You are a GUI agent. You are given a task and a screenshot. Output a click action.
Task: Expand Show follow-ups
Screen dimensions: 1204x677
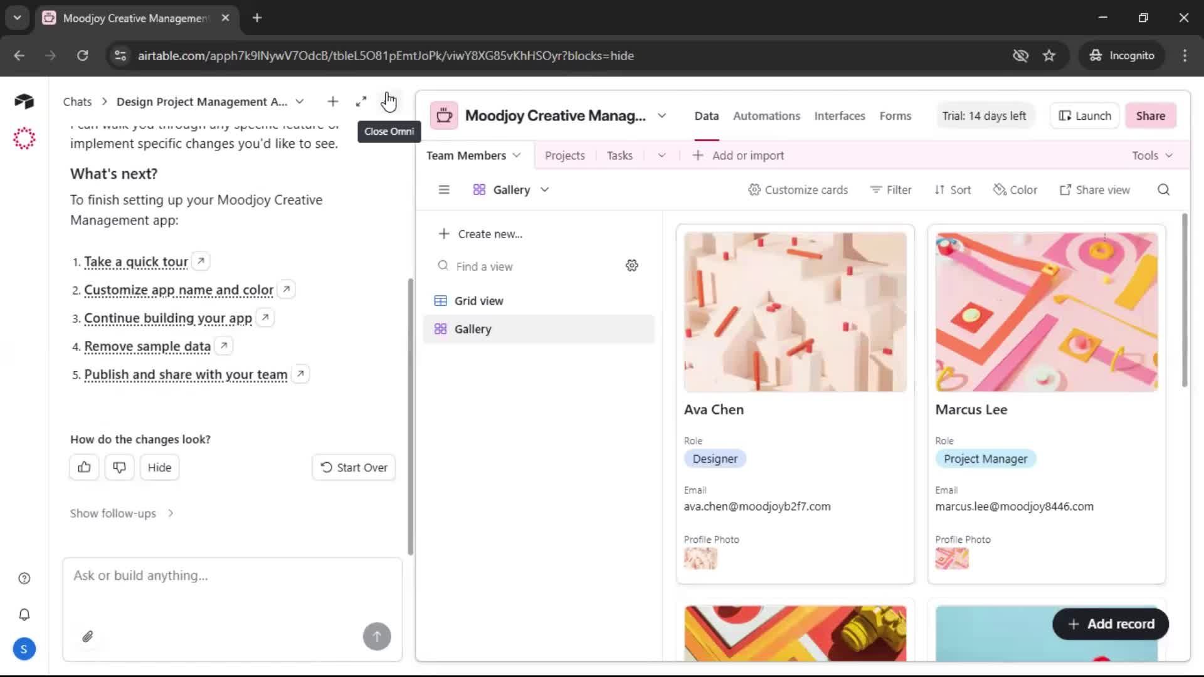[122, 513]
